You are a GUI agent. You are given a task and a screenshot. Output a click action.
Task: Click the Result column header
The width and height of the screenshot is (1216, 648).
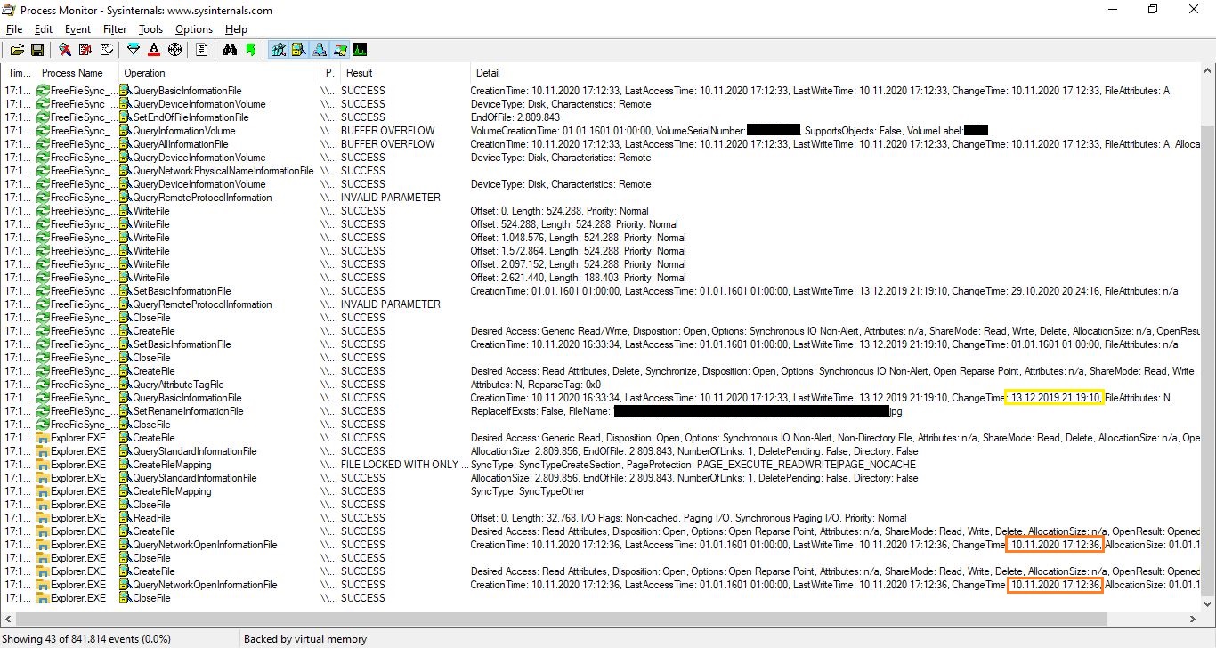tap(404, 73)
